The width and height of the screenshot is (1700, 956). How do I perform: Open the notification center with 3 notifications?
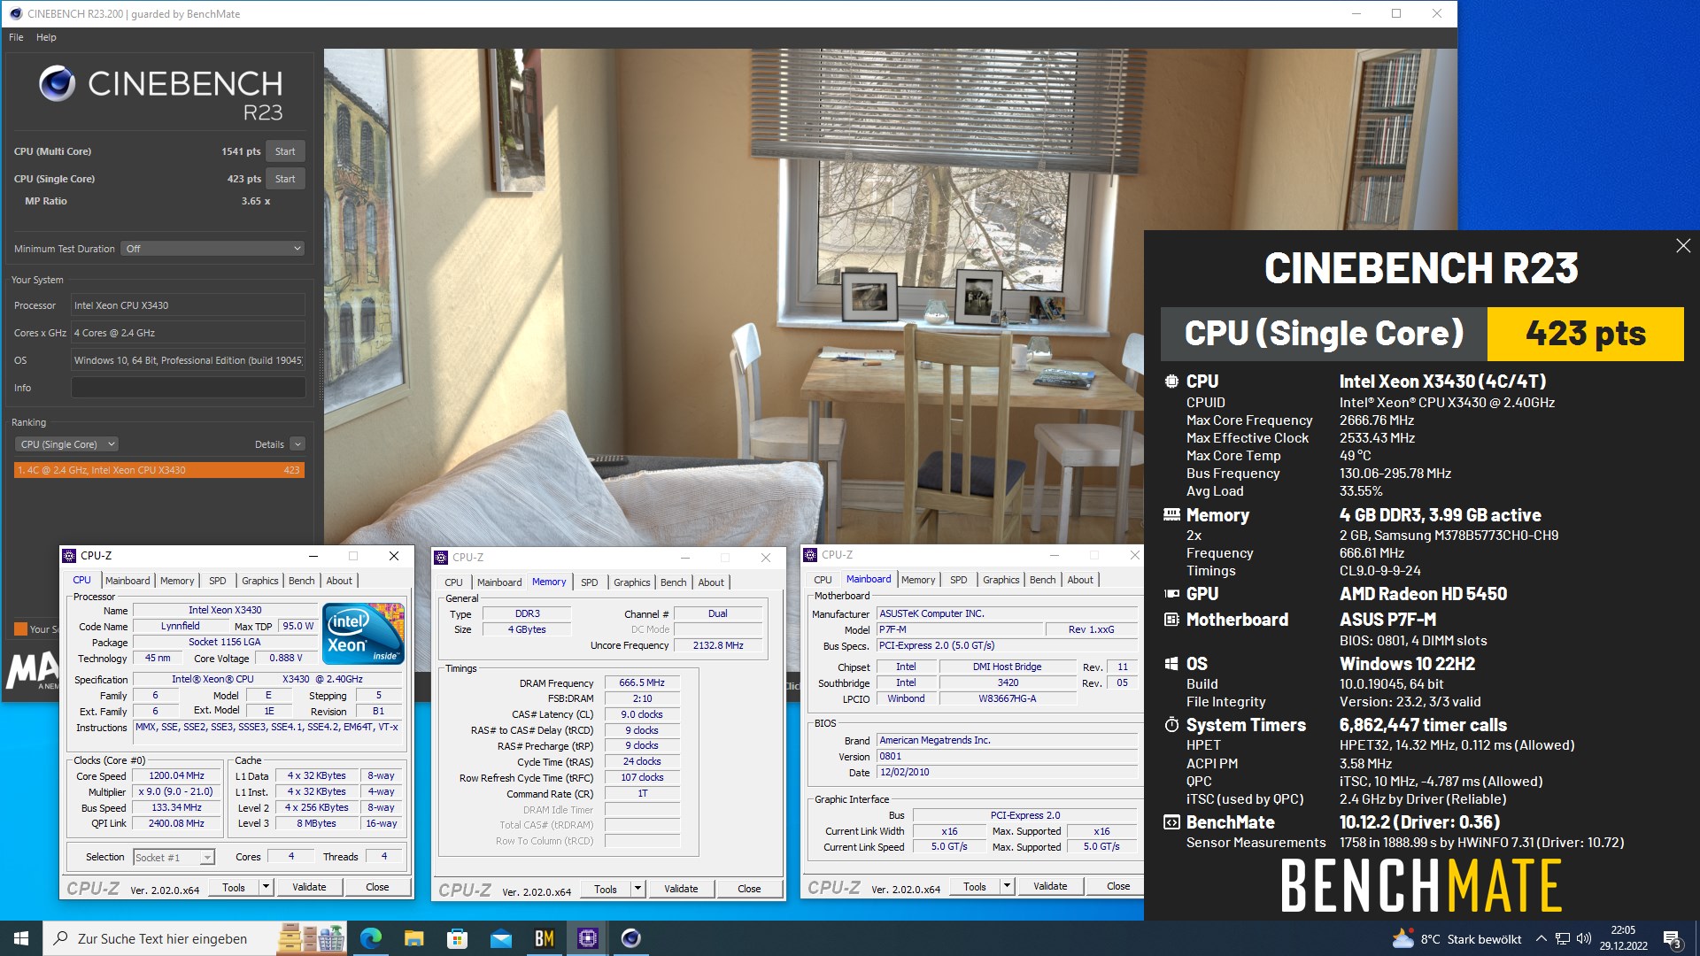[x=1673, y=939]
